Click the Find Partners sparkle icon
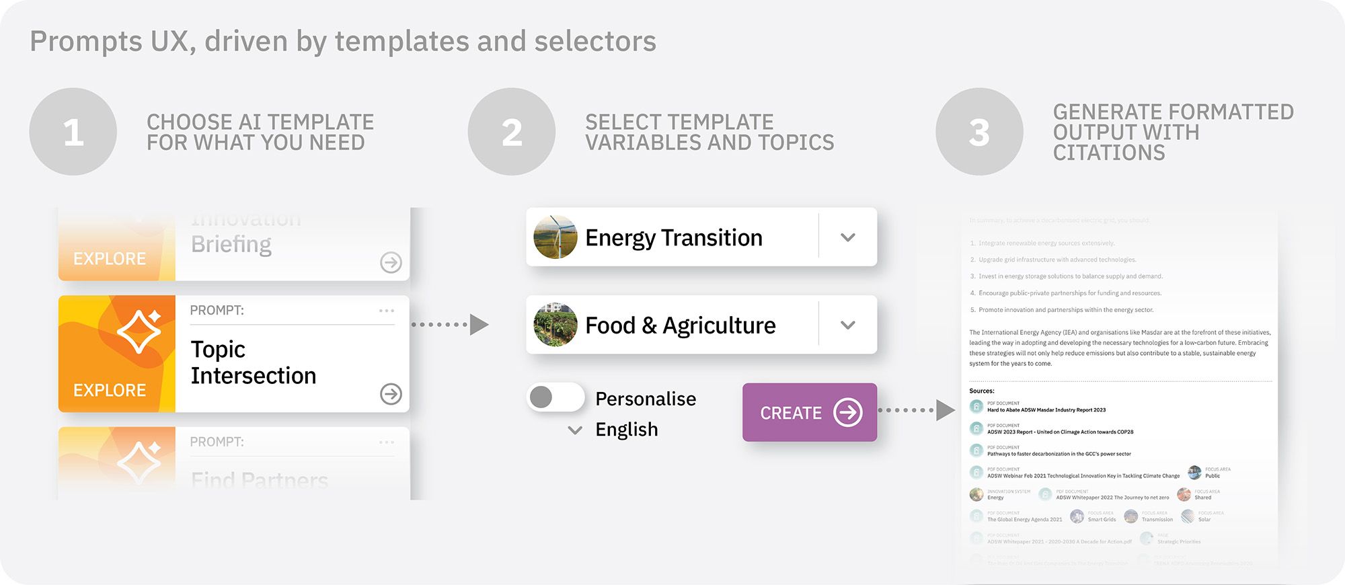1345x585 pixels. pyautogui.click(x=139, y=462)
